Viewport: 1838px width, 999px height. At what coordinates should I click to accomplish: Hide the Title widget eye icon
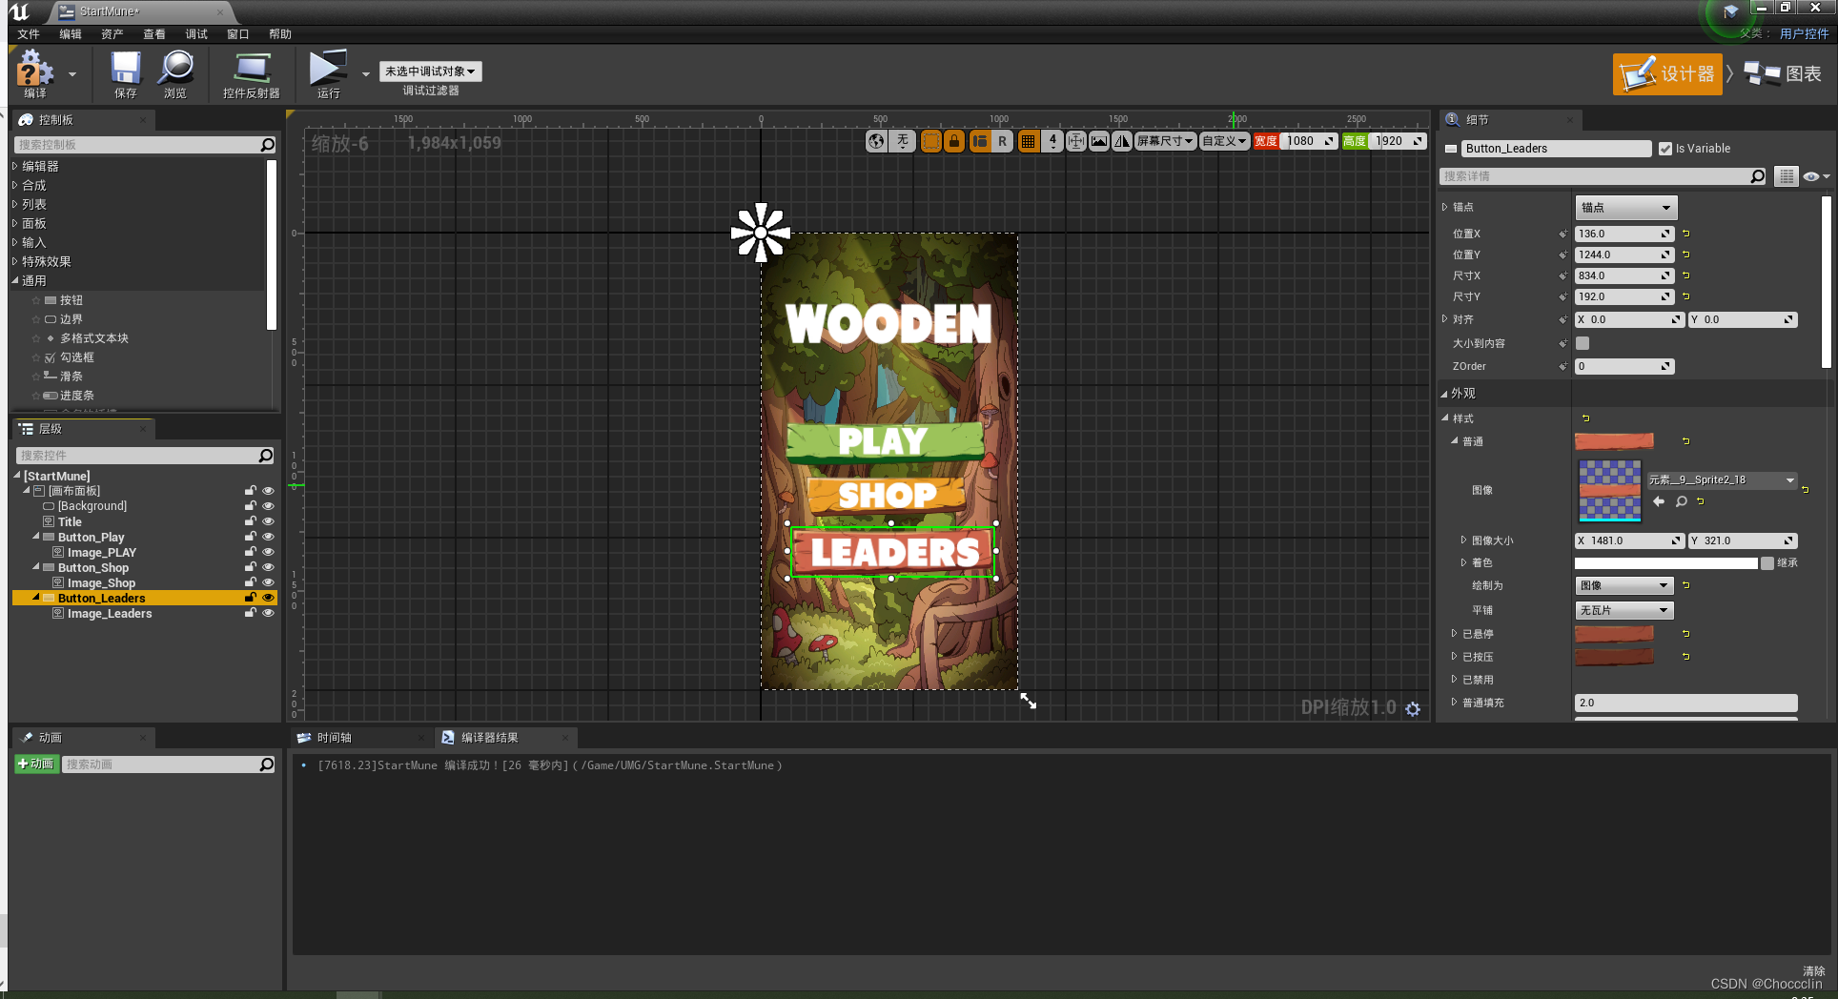tap(268, 521)
